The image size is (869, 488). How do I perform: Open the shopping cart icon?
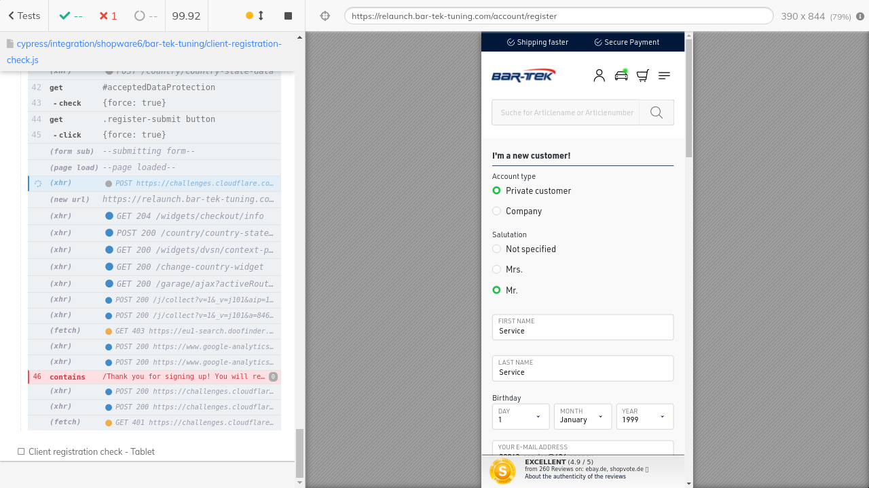(x=642, y=75)
